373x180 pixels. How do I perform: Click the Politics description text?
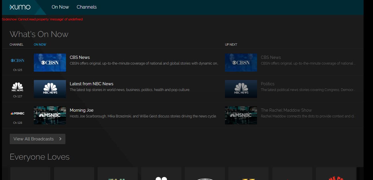tap(308, 90)
